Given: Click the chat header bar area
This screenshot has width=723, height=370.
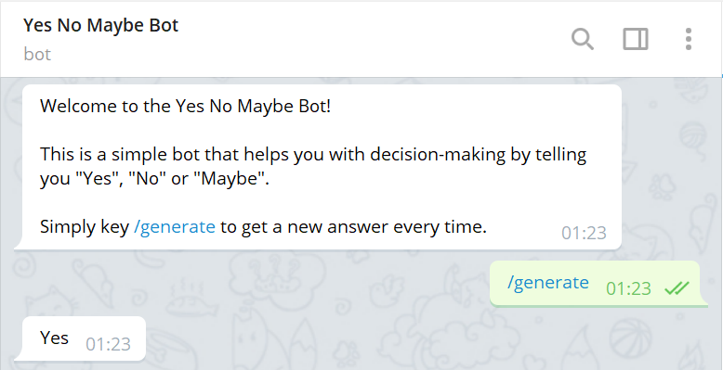Looking at the screenshot, I should (361, 39).
